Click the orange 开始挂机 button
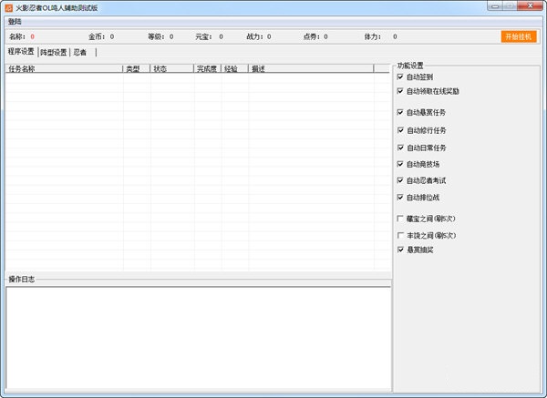The width and height of the screenshot is (547, 398). [x=519, y=36]
